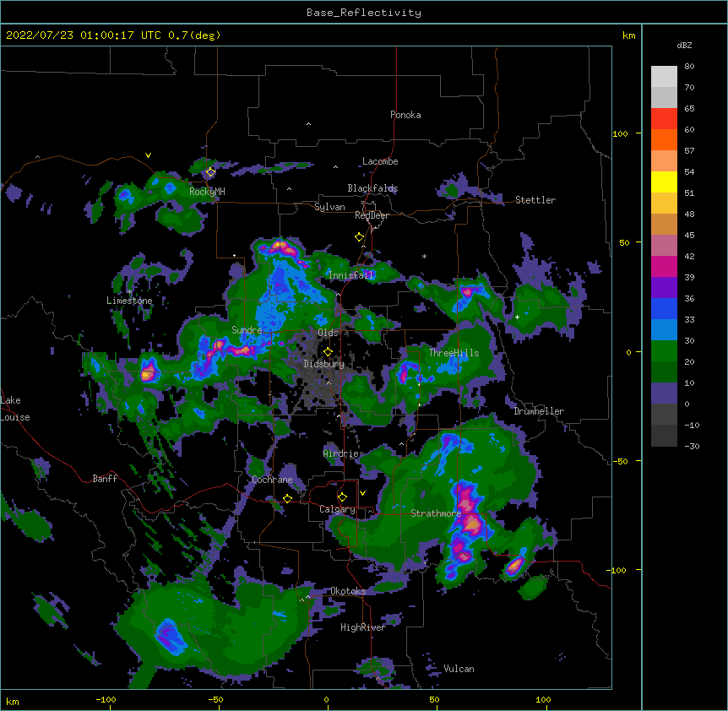Select the purple 36-39 dBZ legend swatch
Screen dimensions: 728x711
pos(664,288)
